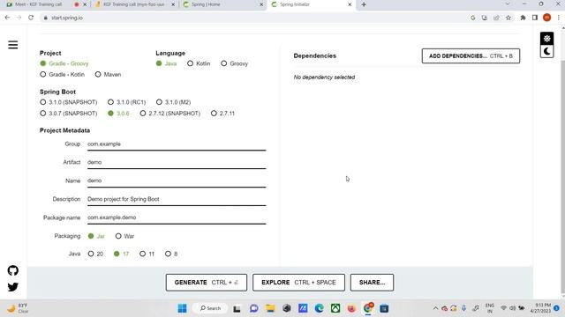This screenshot has height=317, width=565.
Task: Open Chrome three-dot menu
Action: click(x=559, y=18)
